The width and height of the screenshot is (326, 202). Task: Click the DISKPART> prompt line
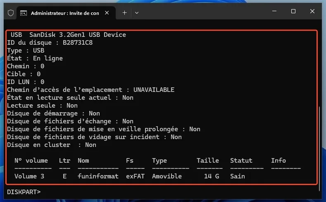click(24, 192)
